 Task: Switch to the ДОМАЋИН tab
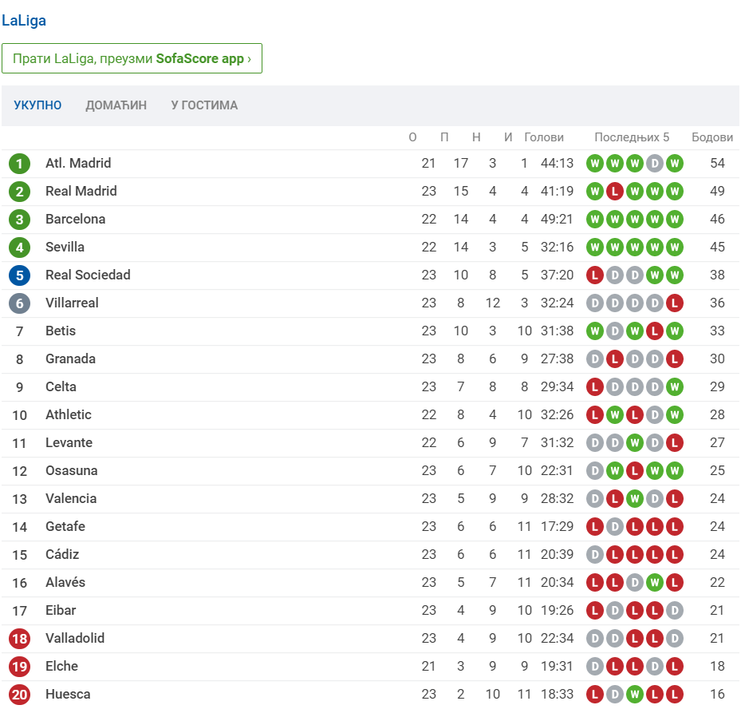tap(116, 105)
